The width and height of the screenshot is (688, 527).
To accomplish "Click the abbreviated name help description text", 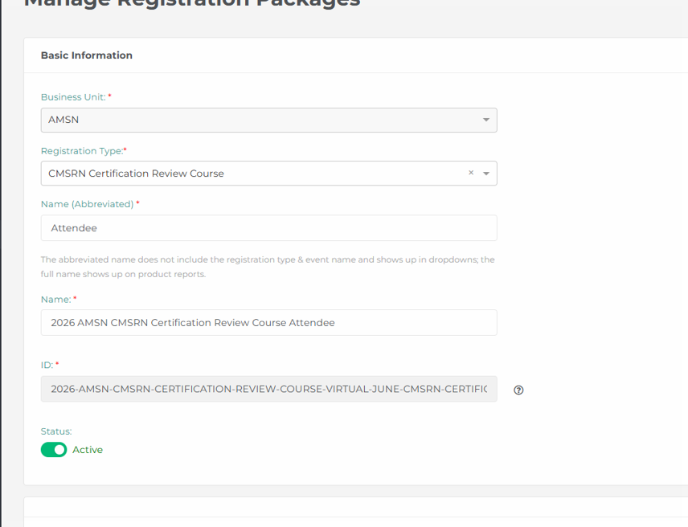I will (x=268, y=267).
